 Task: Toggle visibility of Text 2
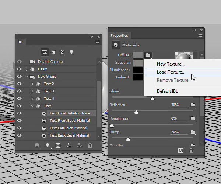[19, 84]
